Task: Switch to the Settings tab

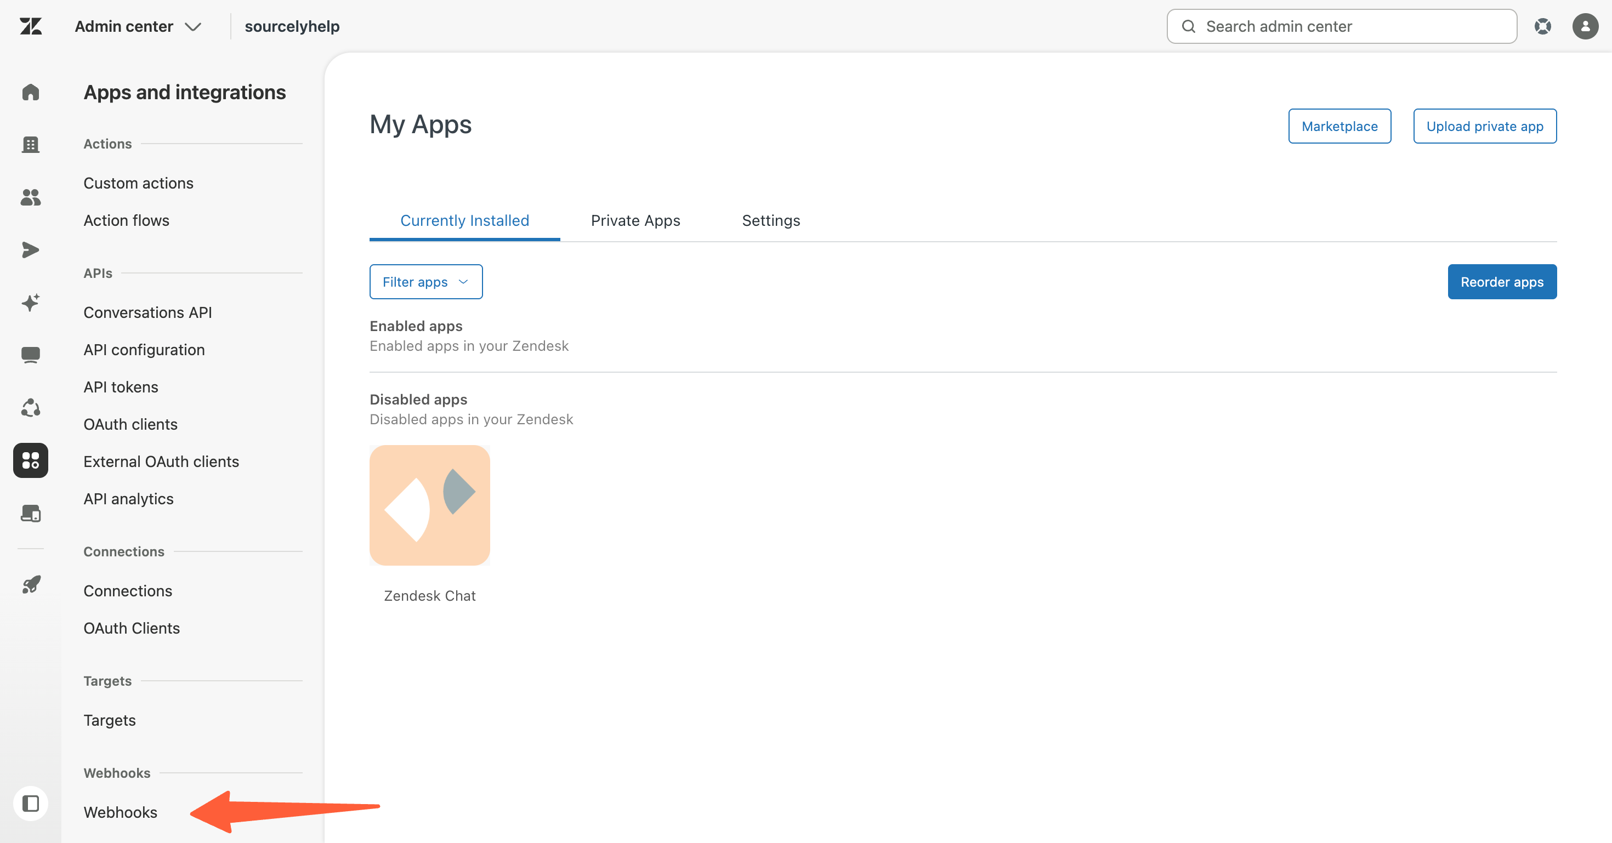Action: coord(770,221)
